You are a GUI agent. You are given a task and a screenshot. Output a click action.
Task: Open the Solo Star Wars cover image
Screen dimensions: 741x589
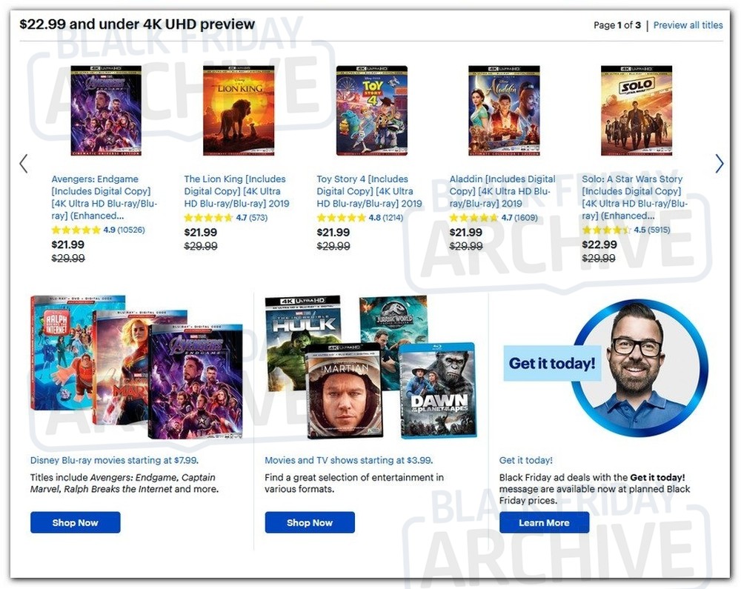click(x=636, y=110)
